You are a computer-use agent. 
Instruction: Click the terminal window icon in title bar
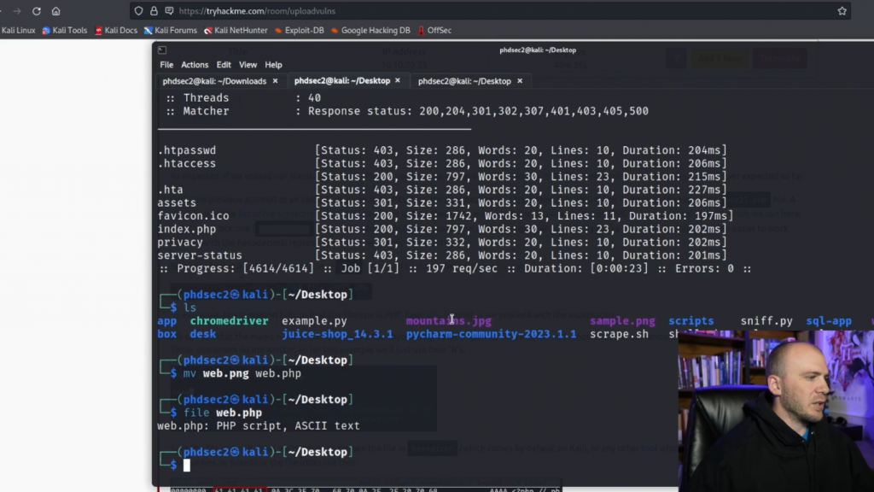tap(162, 50)
